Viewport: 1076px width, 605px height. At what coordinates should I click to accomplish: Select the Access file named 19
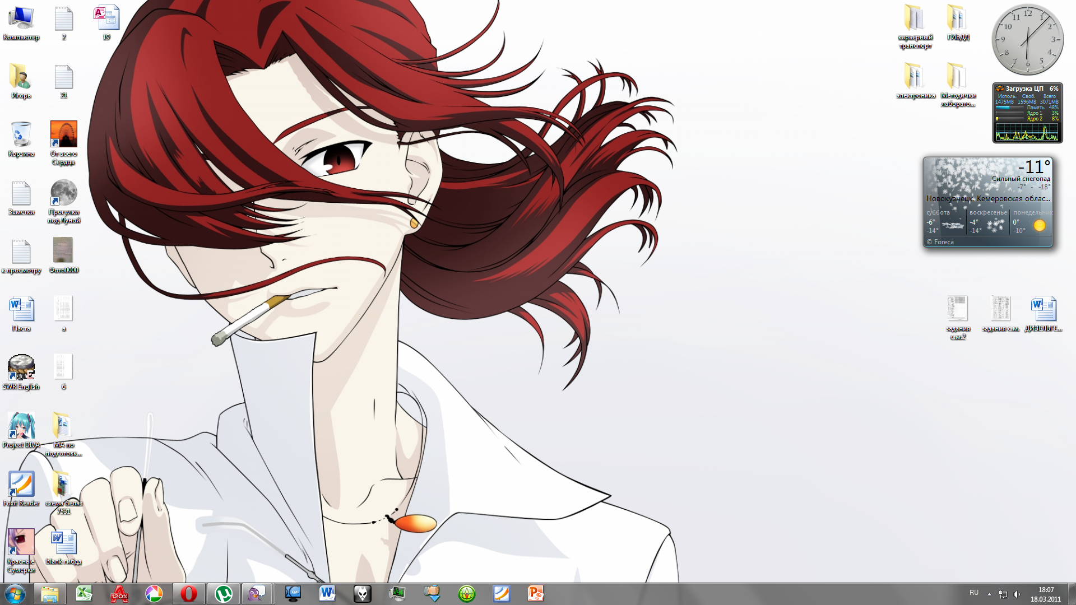tap(106, 24)
